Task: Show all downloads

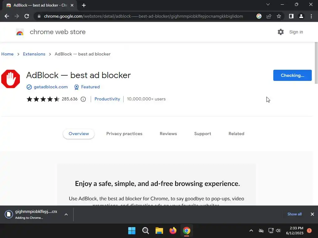Action: pyautogui.click(x=294, y=214)
